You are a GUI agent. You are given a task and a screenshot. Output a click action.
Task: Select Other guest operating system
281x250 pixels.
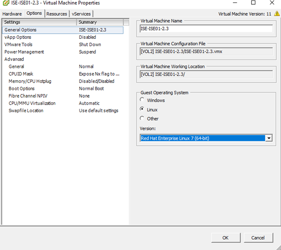(x=142, y=118)
